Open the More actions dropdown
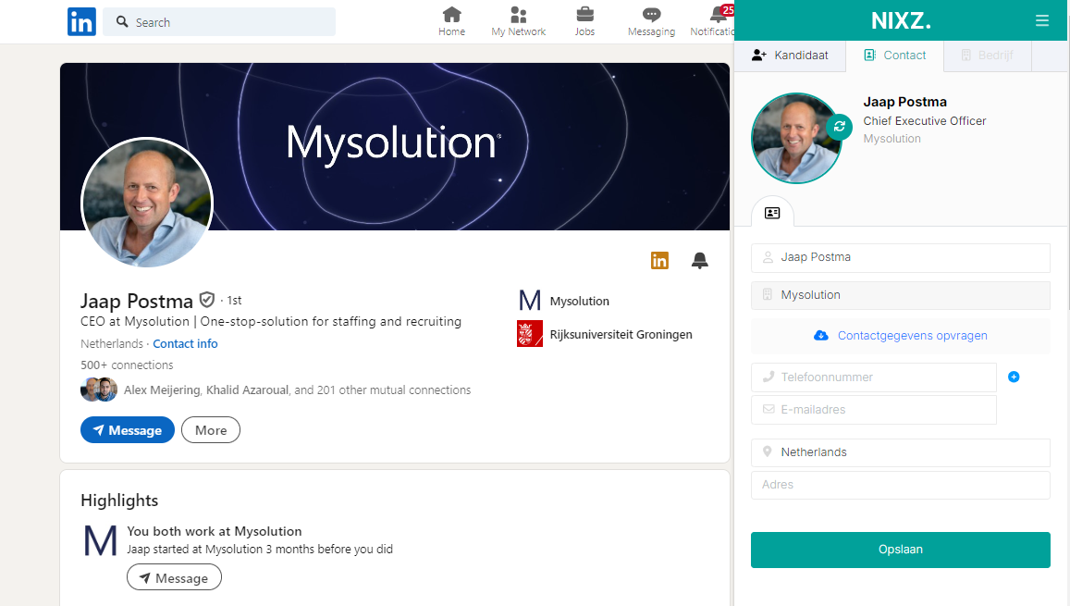Viewport: 1070px width, 606px height. pos(211,430)
